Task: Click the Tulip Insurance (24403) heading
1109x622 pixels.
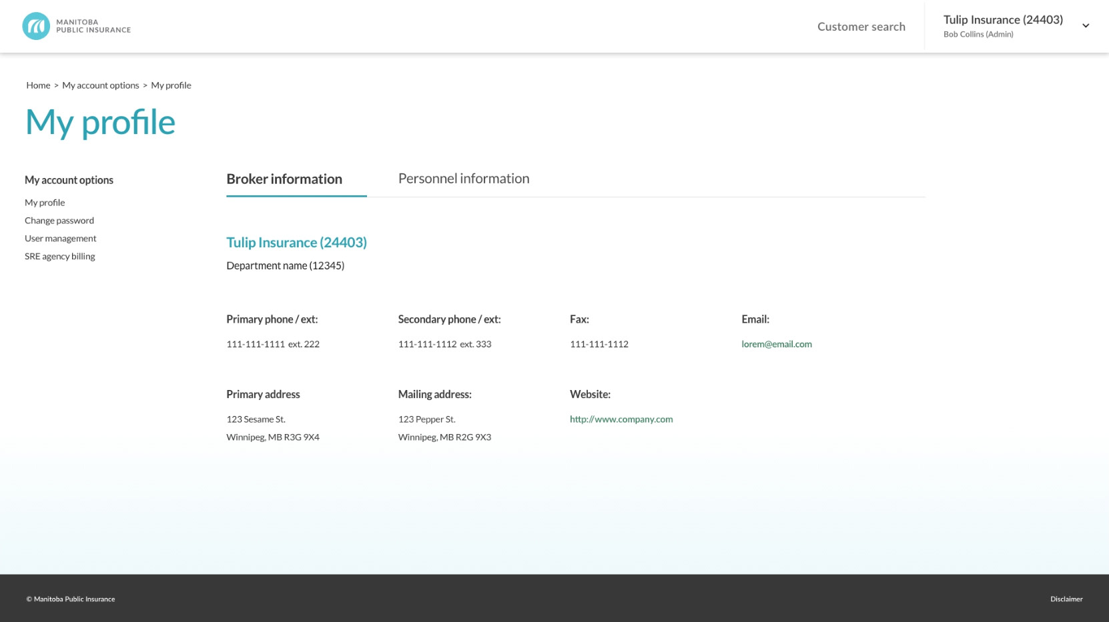Action: (296, 243)
